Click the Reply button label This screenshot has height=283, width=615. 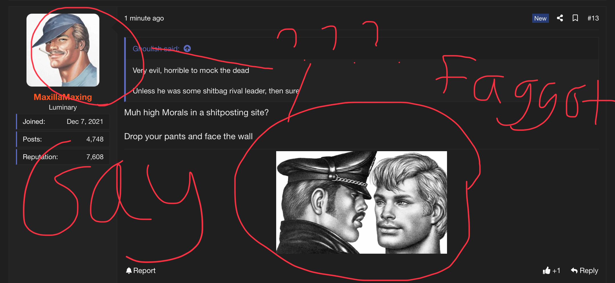(x=589, y=270)
